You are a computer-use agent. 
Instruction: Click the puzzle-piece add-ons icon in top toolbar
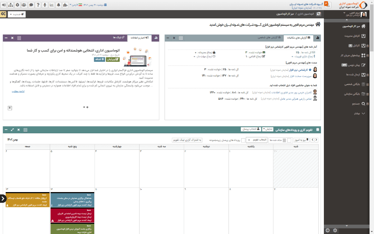(x=65, y=5)
